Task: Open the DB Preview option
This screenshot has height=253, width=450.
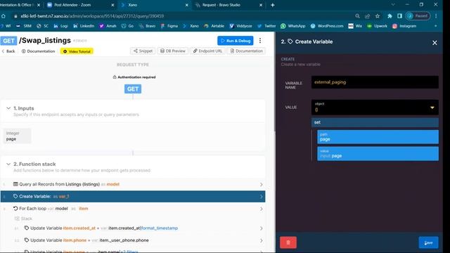Action: pos(173,51)
